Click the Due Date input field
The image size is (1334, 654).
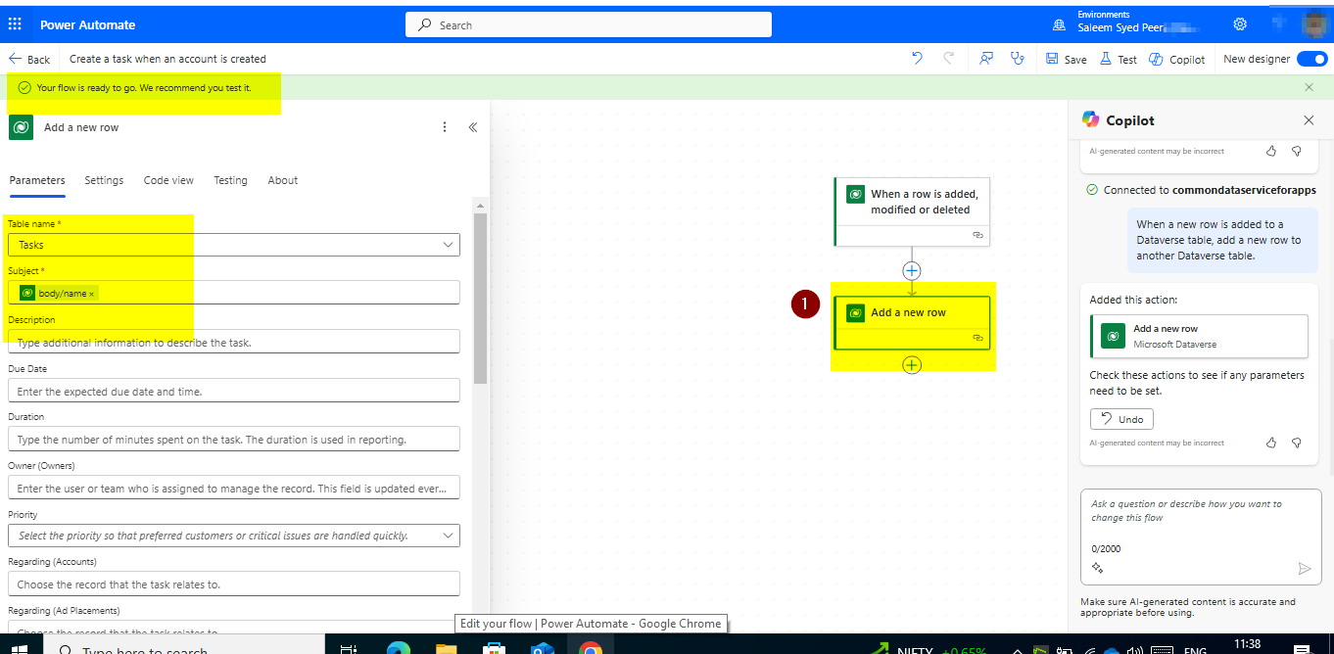233,391
